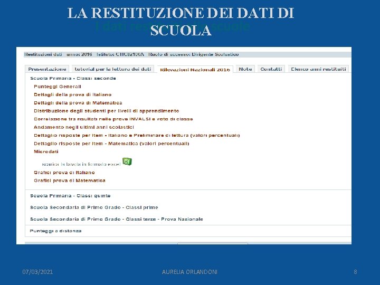Viewport: 380px width, 285px height.
Task: Expand Classi terze - Prova Nazionale section
Action: (x=117, y=219)
